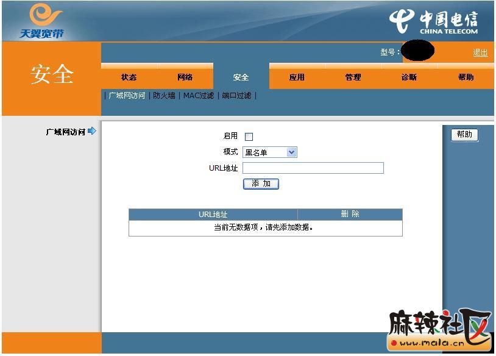Click the China Telecom logo

[x=433, y=23]
